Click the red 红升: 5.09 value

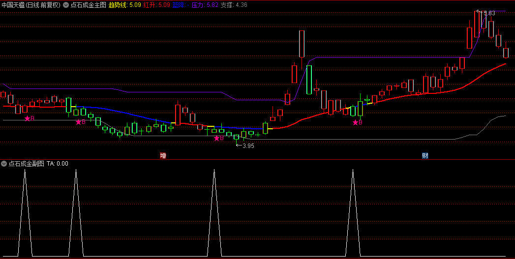(157, 5)
